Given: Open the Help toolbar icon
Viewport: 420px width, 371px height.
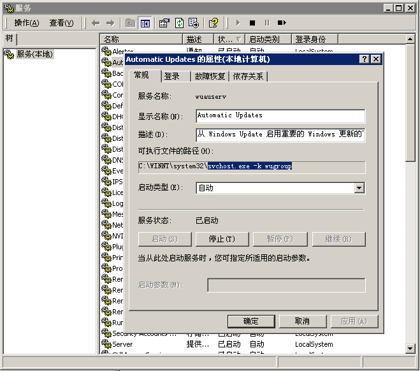Looking at the screenshot, I should (214, 23).
